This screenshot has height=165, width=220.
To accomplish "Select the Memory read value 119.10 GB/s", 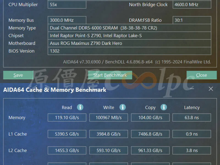I will pyautogui.click(x=67, y=118).
